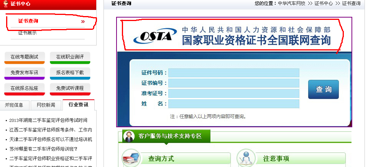Switch to the 网校新闻 tab

46,105
